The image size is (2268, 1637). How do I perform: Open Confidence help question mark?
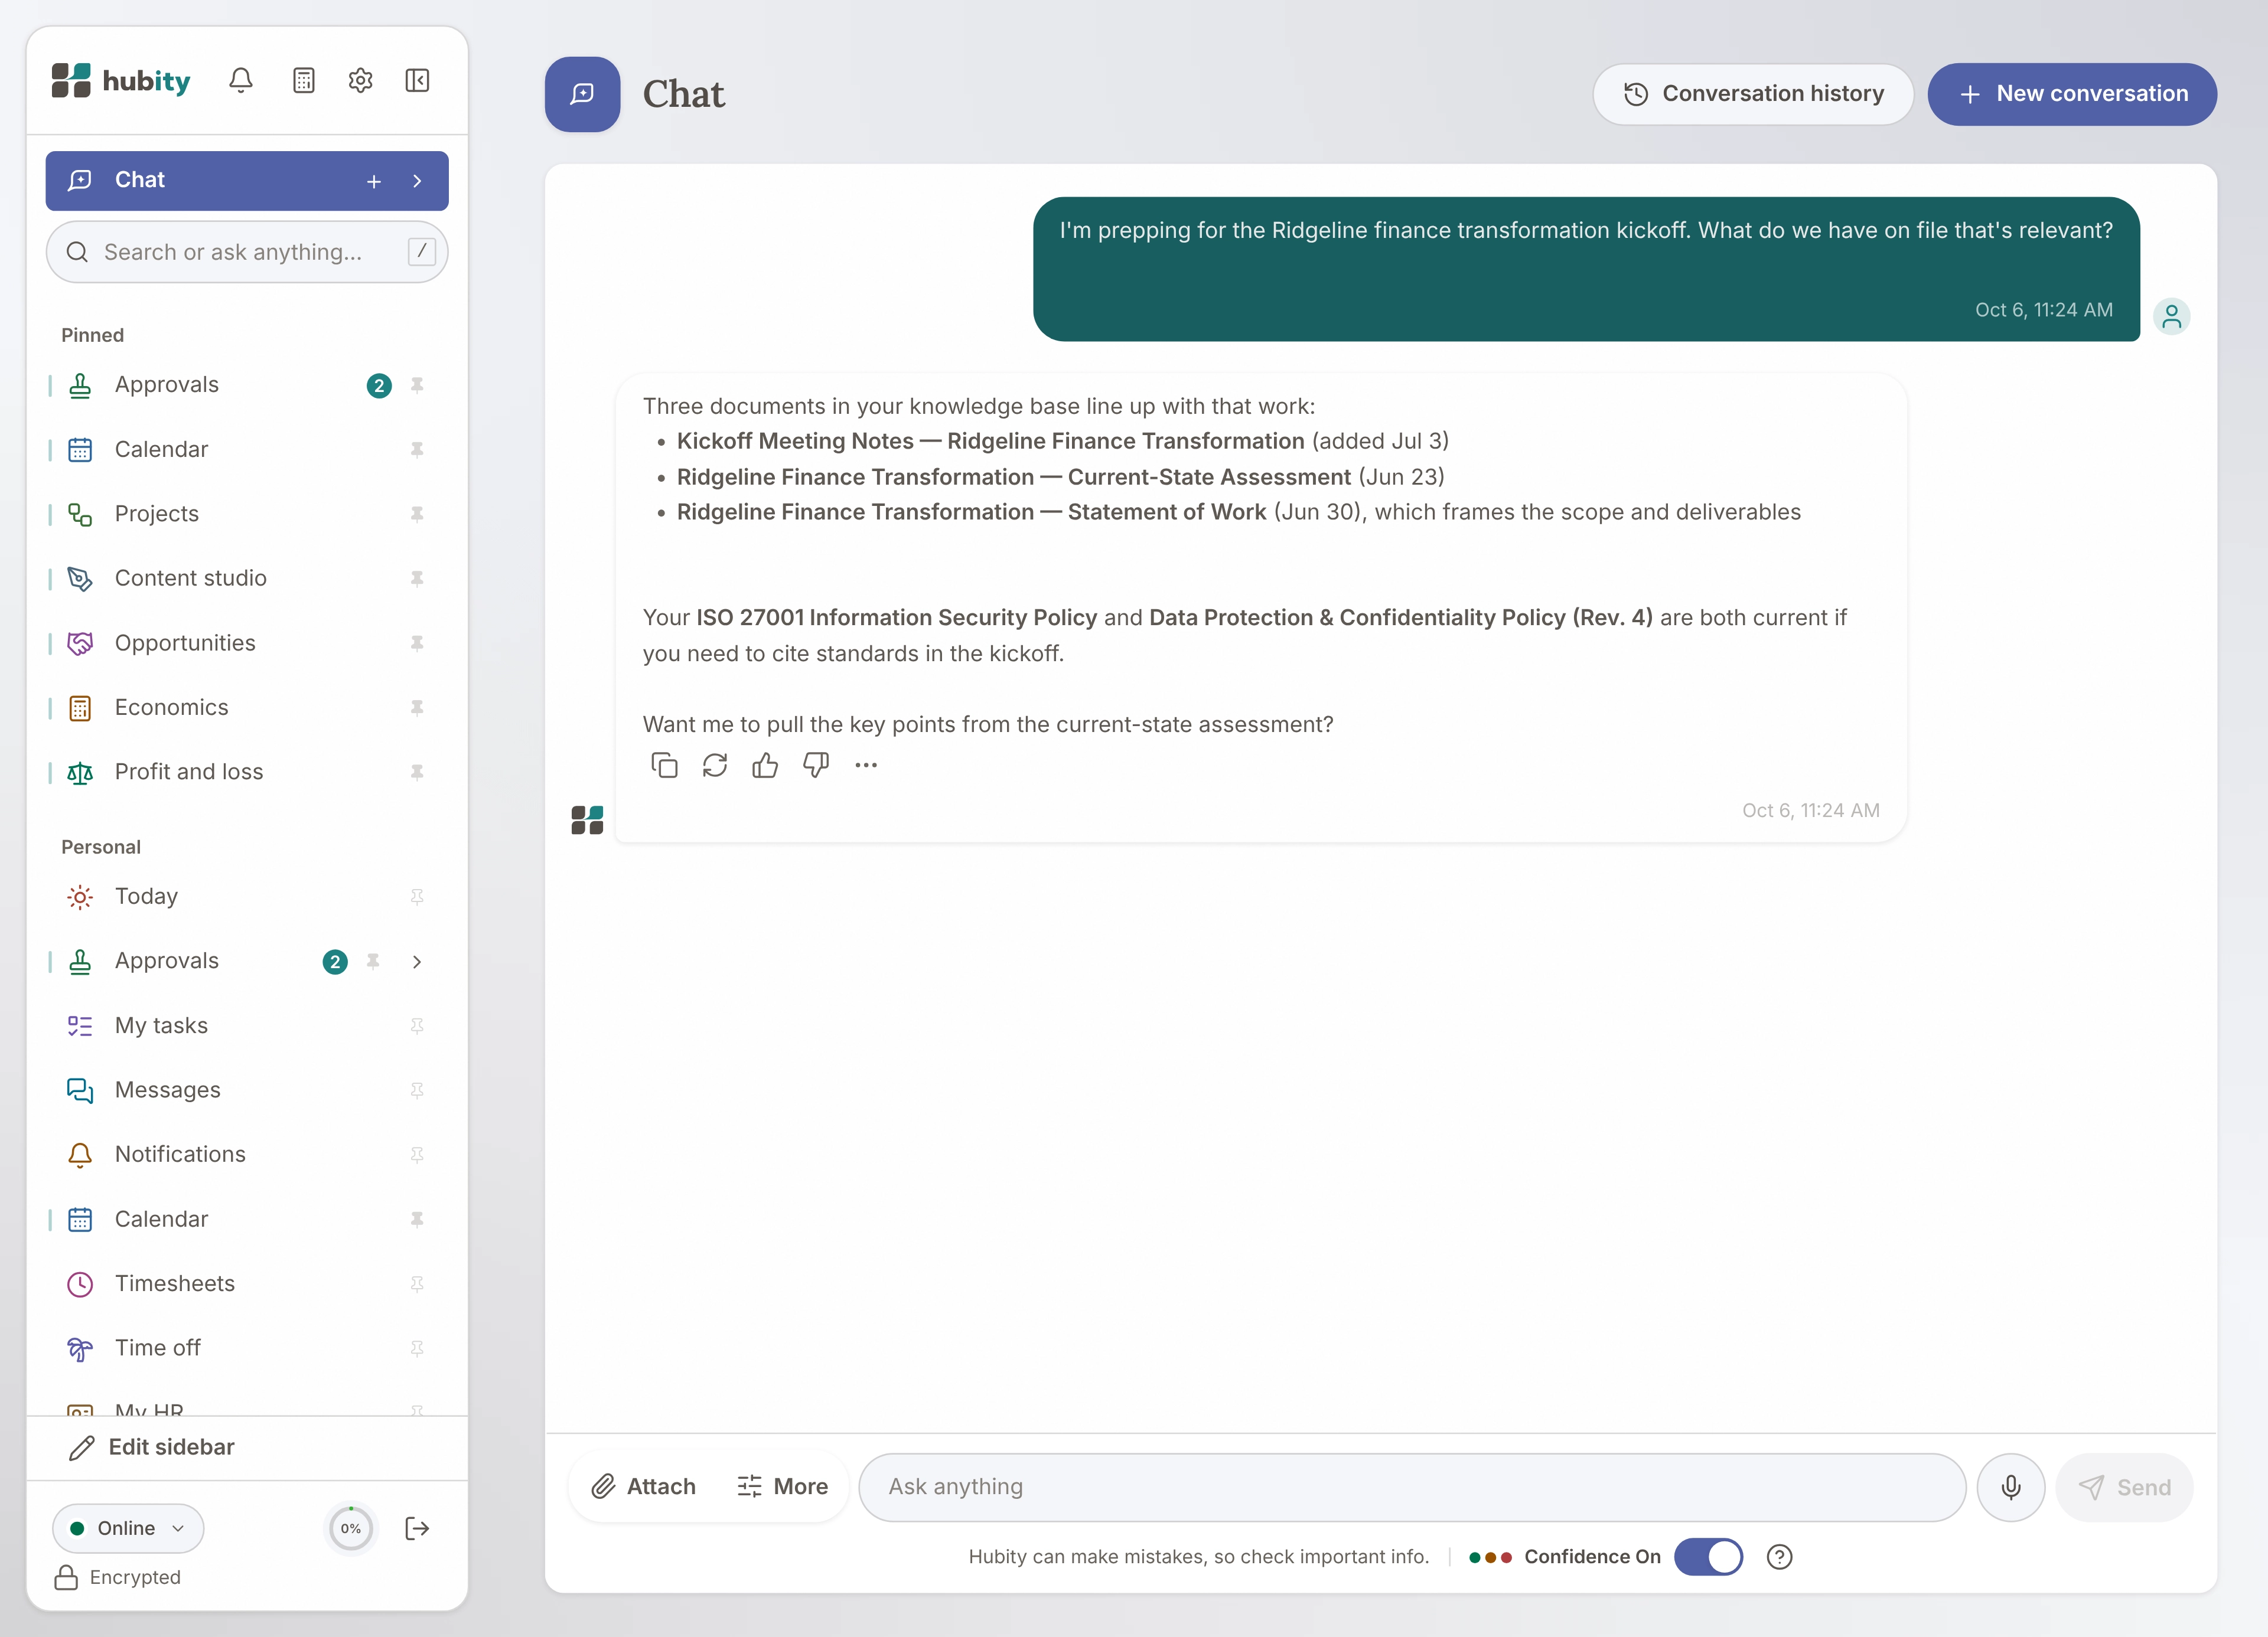tap(1780, 1557)
